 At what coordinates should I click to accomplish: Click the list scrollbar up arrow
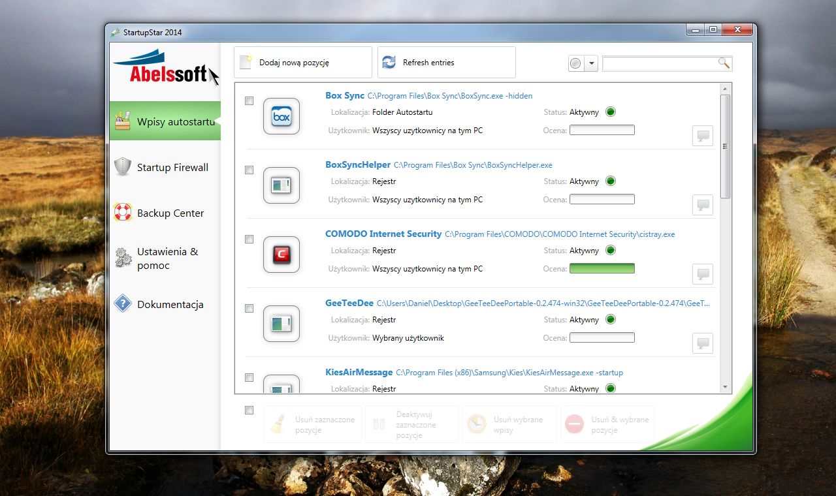click(725, 89)
